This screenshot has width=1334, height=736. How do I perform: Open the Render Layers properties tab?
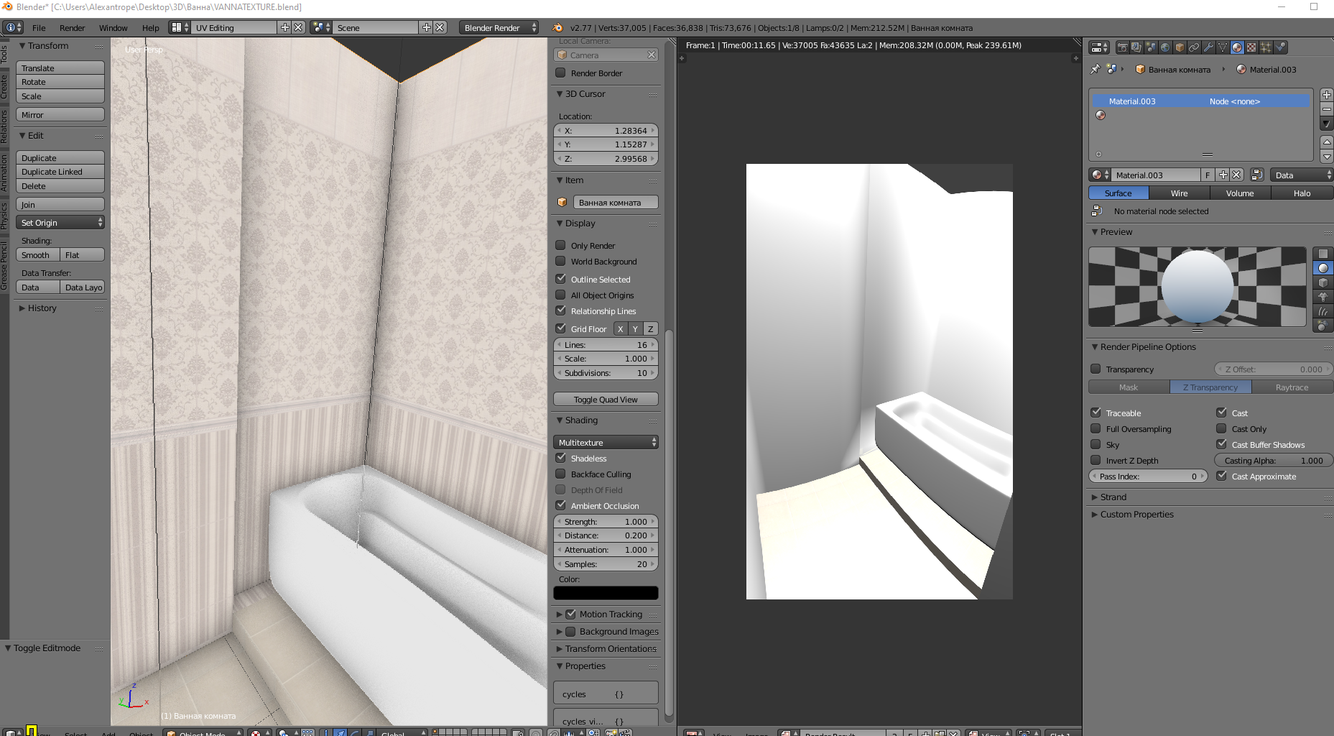pyautogui.click(x=1136, y=47)
